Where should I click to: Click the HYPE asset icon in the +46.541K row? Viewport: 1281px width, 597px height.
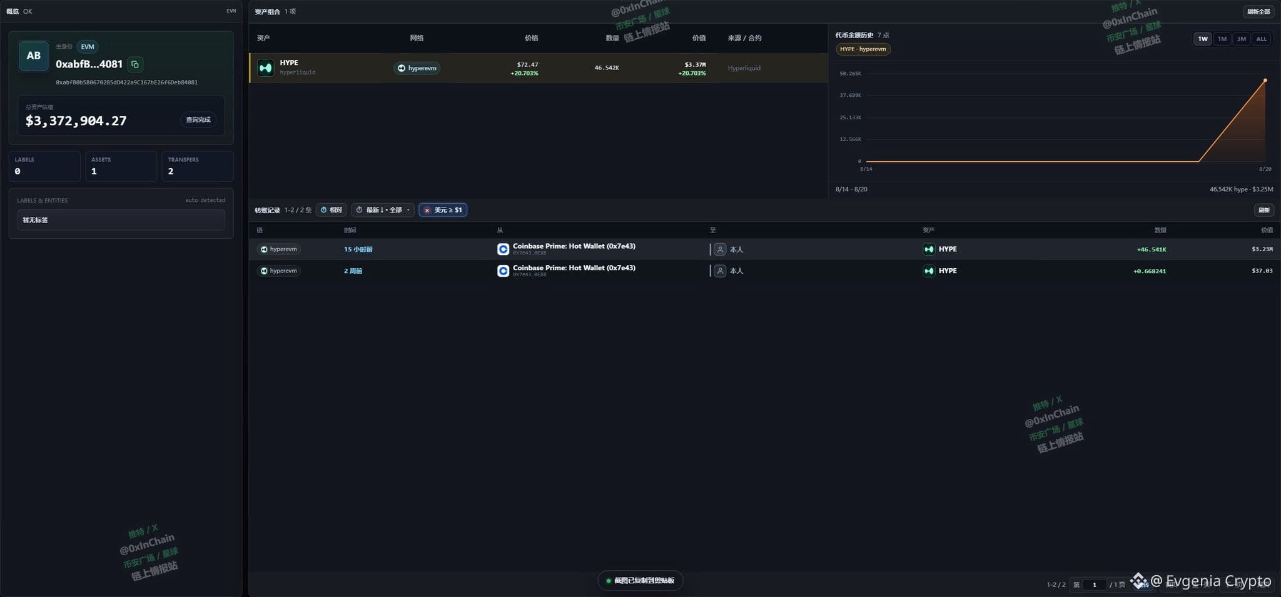(929, 249)
